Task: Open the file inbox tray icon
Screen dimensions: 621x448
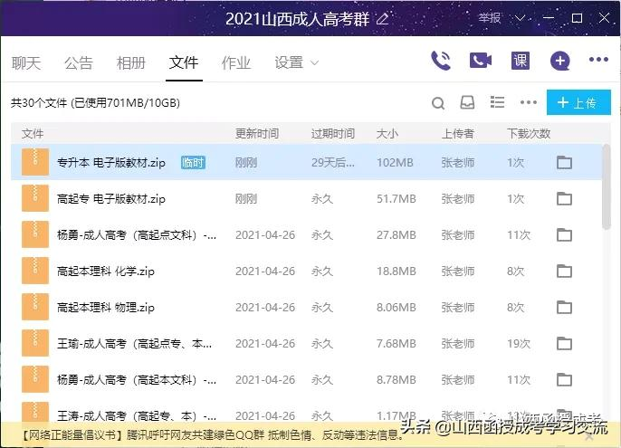Action: (467, 102)
